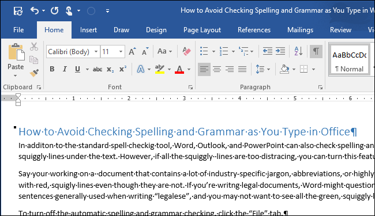The image size is (375, 216).
Task: Click the Undo arrow icon
Action: [35, 10]
